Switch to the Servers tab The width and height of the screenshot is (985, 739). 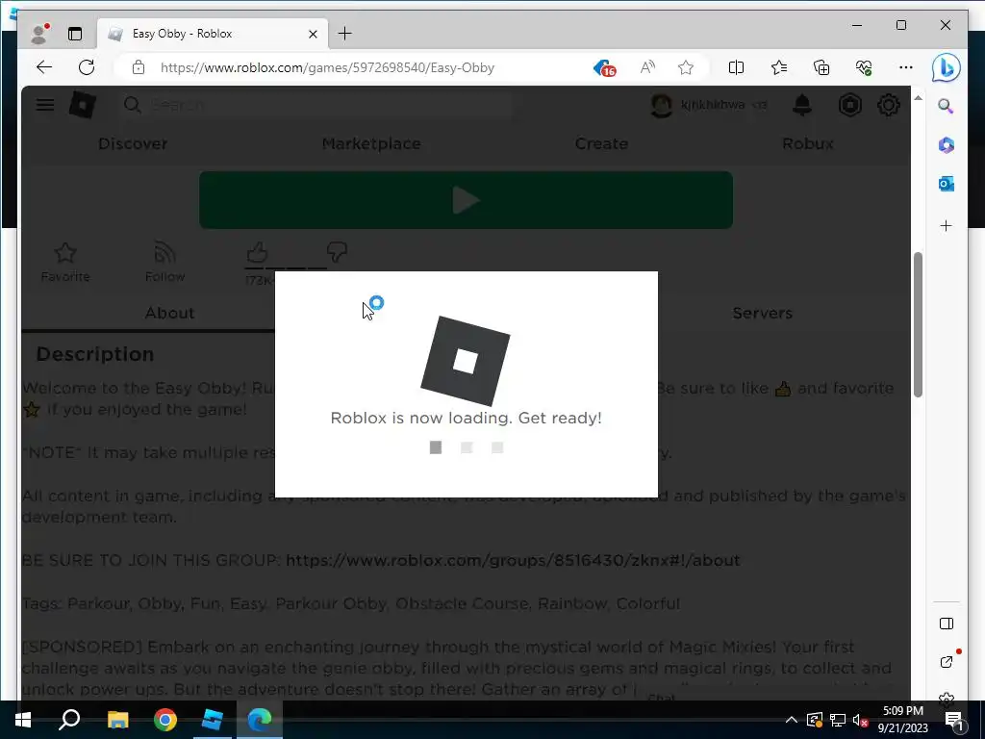[x=762, y=313]
